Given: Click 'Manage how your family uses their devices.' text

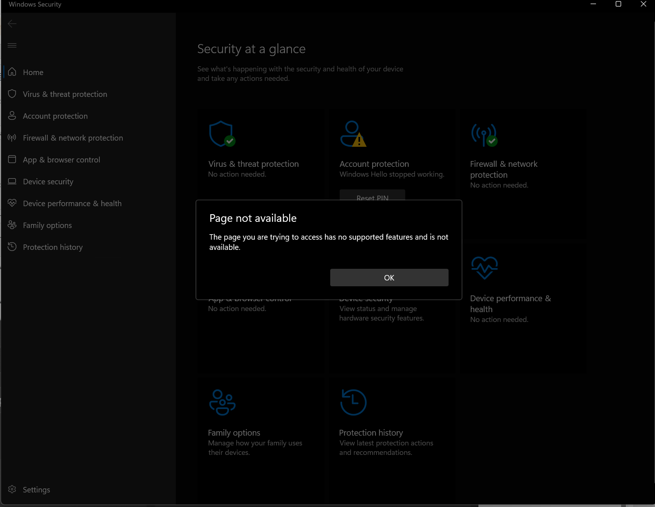Looking at the screenshot, I should point(255,448).
